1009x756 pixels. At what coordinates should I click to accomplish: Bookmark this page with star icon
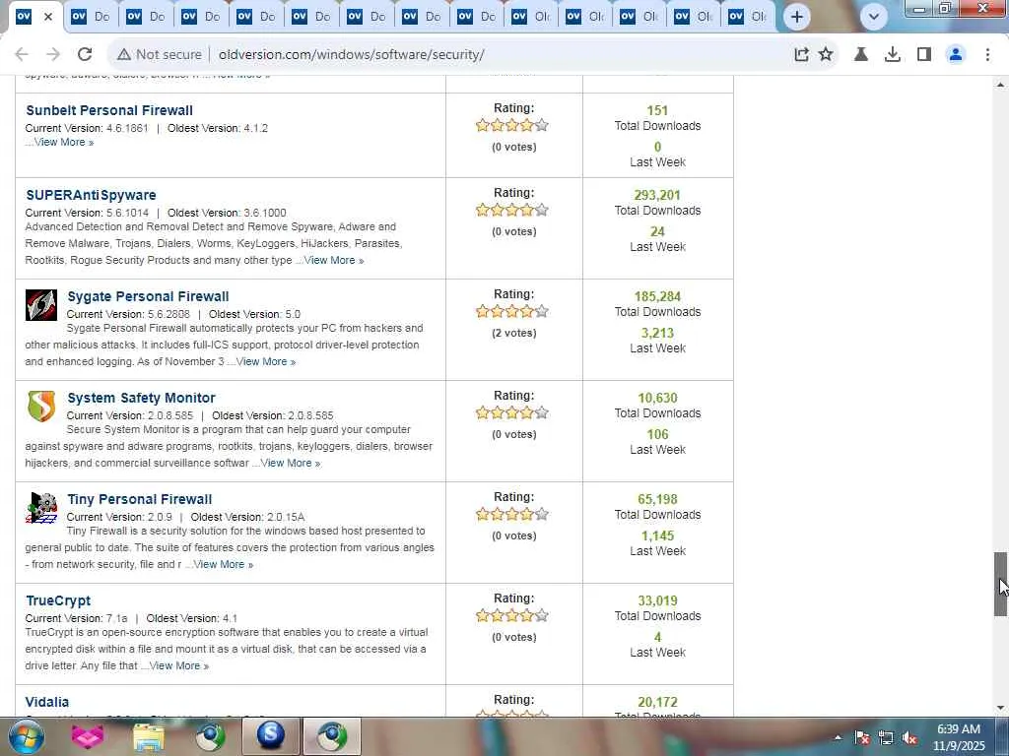pyautogui.click(x=826, y=55)
